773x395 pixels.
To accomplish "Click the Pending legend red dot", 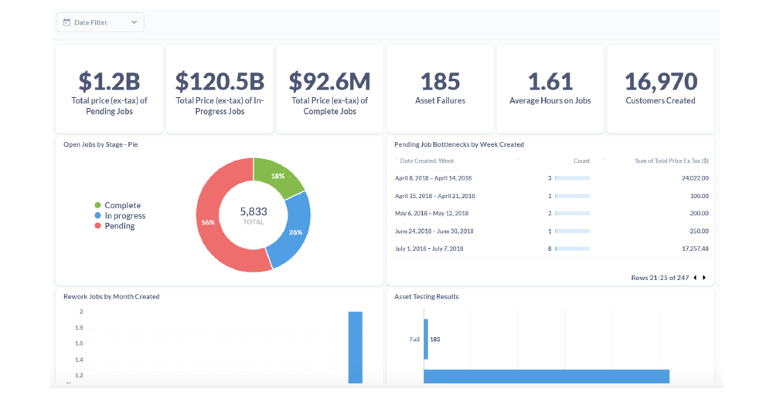I will pyautogui.click(x=97, y=226).
